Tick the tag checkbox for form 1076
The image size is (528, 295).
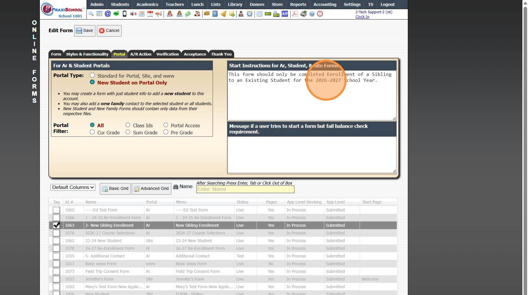click(56, 233)
